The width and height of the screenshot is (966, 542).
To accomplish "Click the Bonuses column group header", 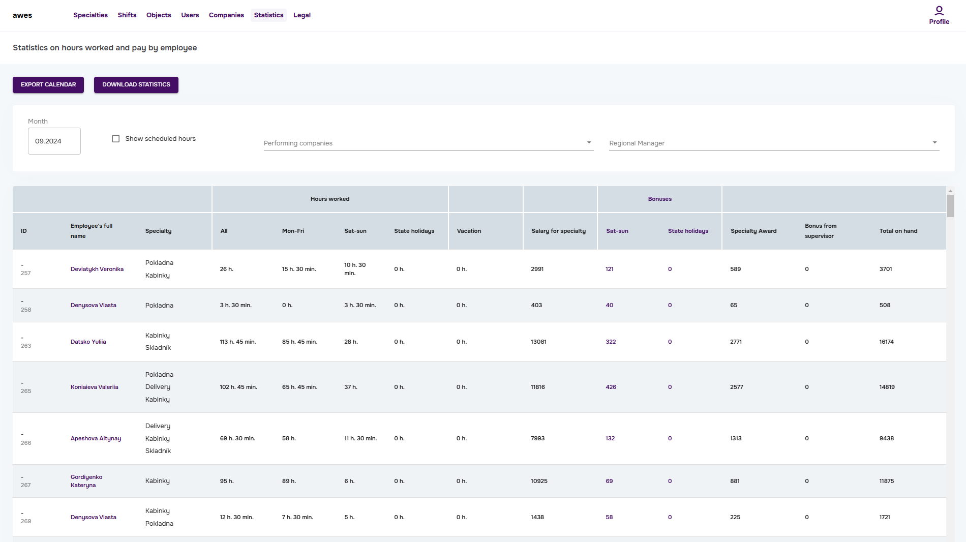I will pyautogui.click(x=659, y=199).
